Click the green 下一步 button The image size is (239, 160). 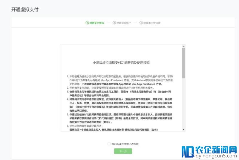point(123,151)
